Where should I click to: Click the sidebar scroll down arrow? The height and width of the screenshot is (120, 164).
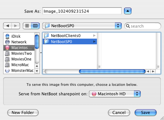37,71
